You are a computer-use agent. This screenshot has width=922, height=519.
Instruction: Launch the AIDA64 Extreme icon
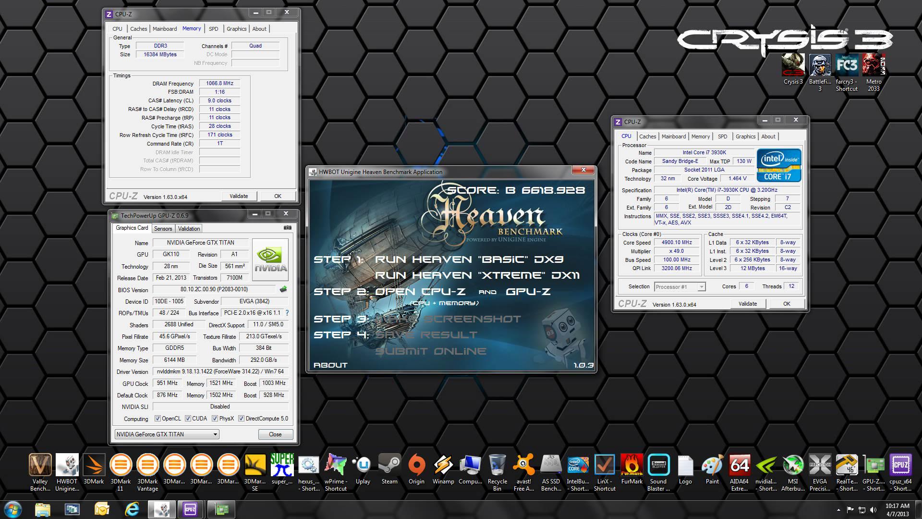click(x=739, y=471)
